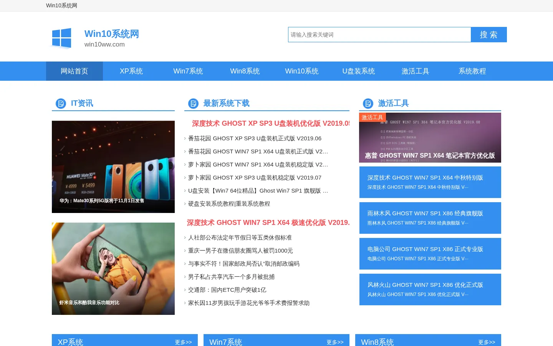Click the 最新系统下载 section header icon
Image resolution: width=553 pixels, height=346 pixels.
click(x=193, y=103)
